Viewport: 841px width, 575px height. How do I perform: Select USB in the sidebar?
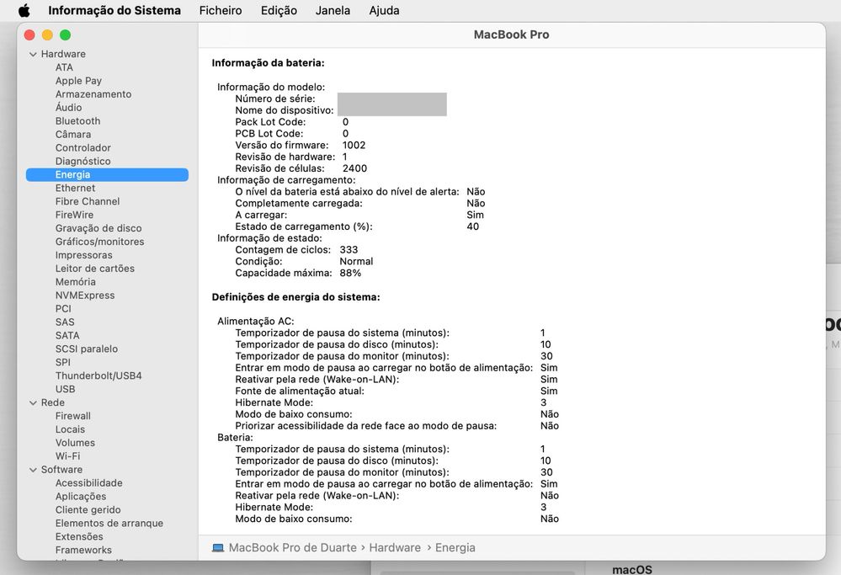[66, 389]
